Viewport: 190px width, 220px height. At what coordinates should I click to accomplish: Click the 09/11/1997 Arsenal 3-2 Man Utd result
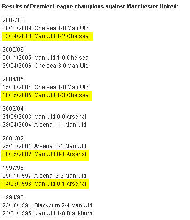tap(45, 176)
